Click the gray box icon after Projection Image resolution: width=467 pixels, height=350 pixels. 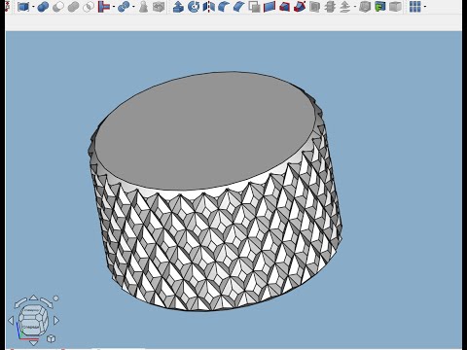[x=395, y=7]
